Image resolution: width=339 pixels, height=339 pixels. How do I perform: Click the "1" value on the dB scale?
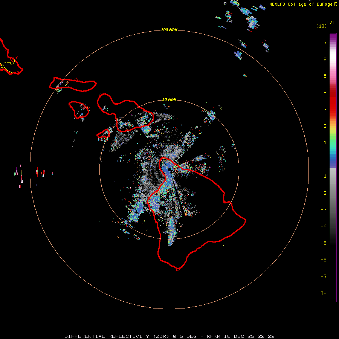325,143
